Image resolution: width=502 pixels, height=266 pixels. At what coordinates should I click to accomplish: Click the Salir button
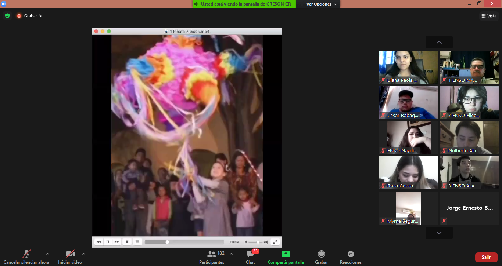pyautogui.click(x=486, y=257)
